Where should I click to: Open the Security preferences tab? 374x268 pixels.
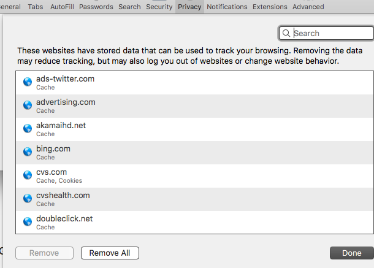tap(159, 7)
